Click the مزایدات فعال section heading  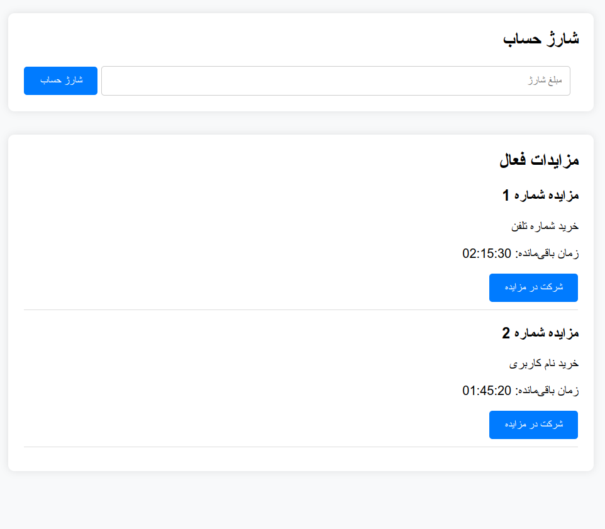click(x=539, y=160)
